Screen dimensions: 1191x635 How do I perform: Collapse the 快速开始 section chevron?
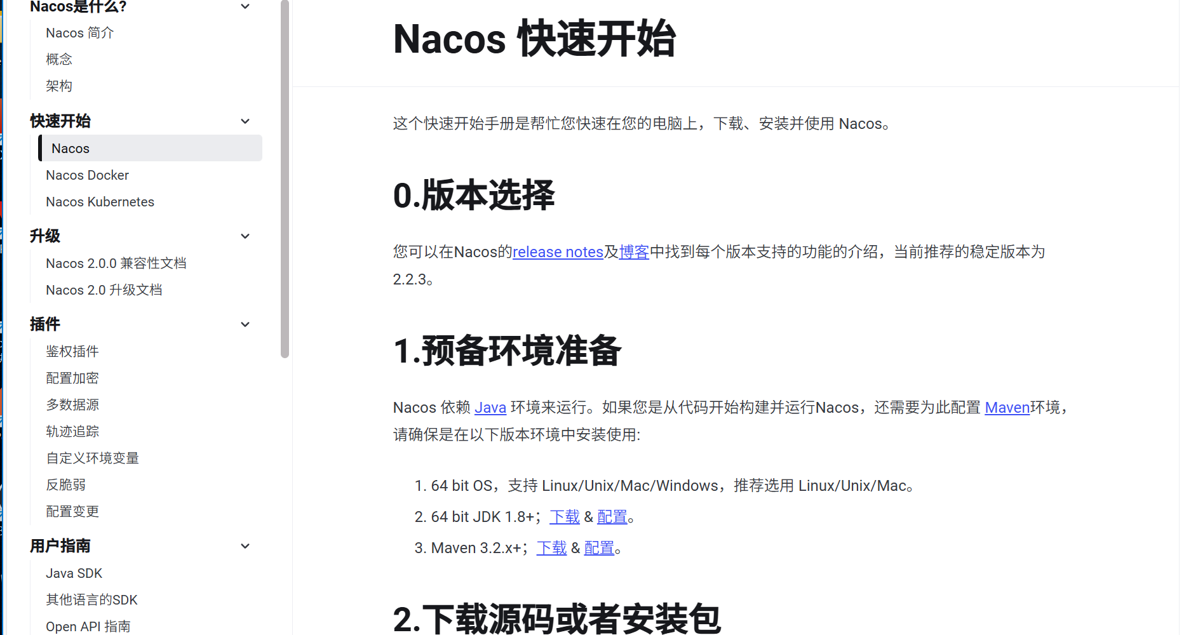(x=245, y=121)
